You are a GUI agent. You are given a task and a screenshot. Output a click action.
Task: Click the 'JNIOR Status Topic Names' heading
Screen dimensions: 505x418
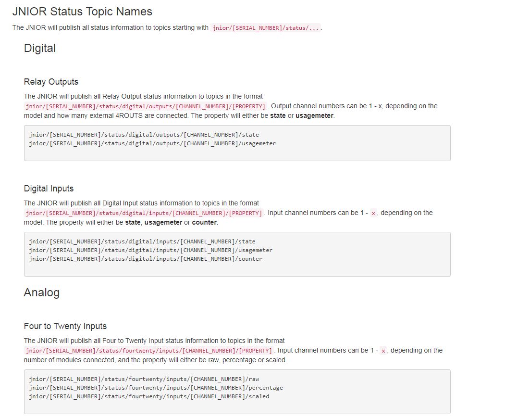pos(82,12)
